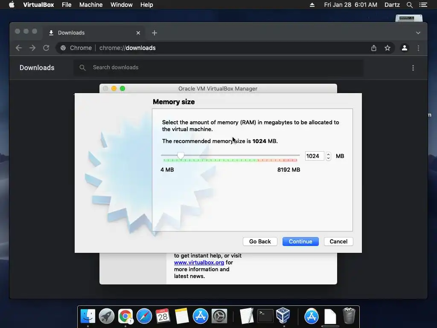437x328 pixels.
Task: Open a new Chrome tab with plus
Action: tap(154, 33)
